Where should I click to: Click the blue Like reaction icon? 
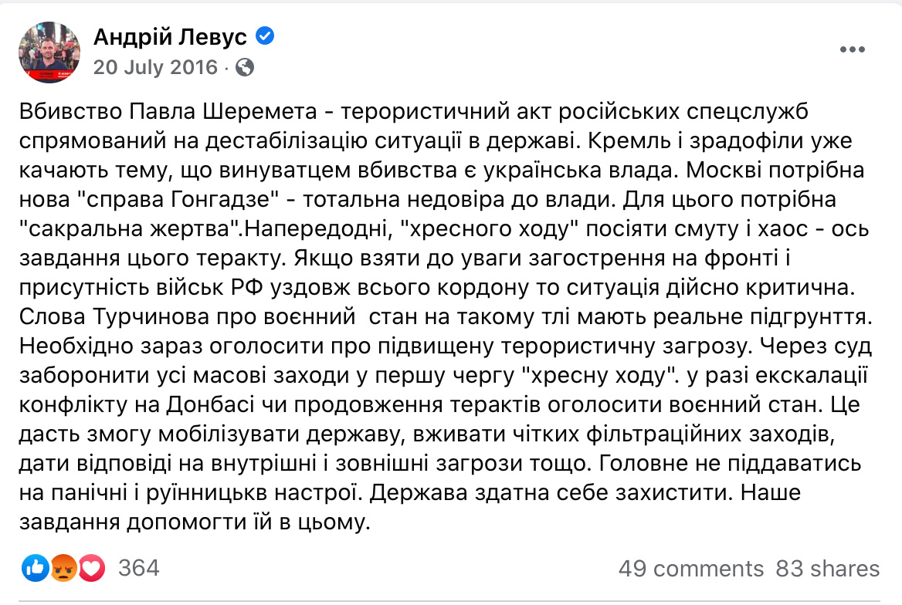point(36,568)
